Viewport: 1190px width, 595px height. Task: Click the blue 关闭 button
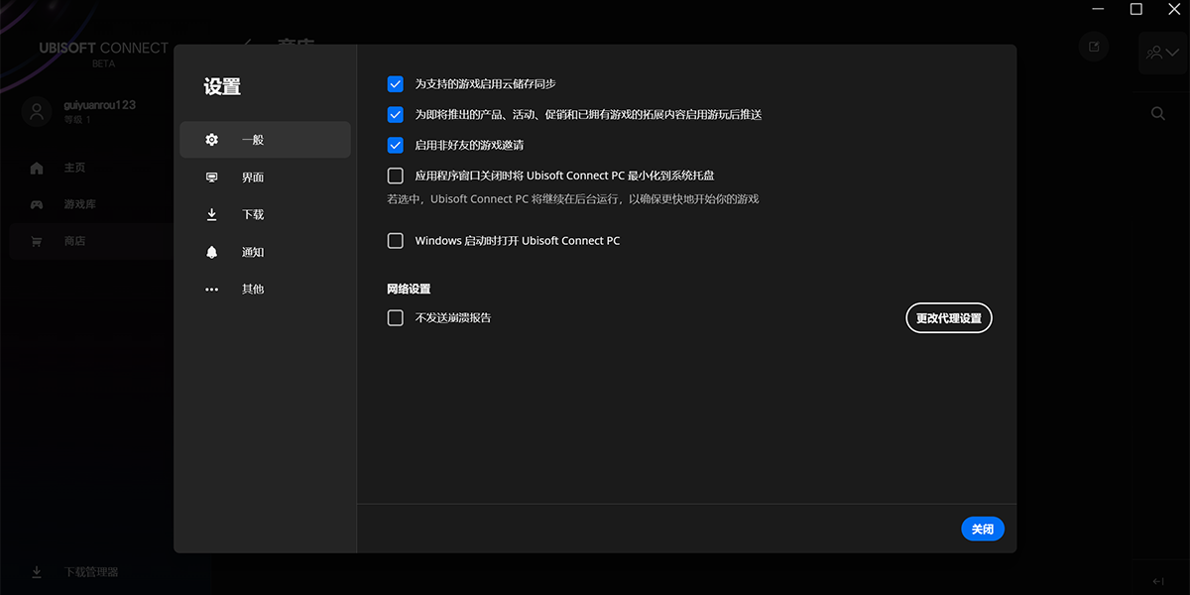(983, 530)
